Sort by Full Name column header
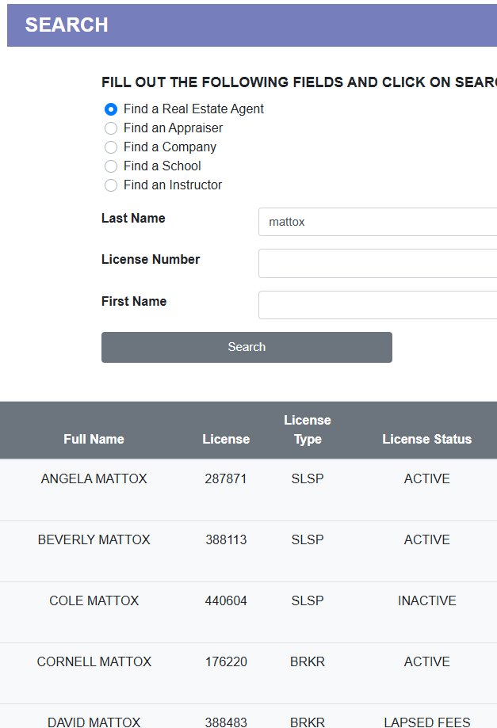 pos(94,439)
